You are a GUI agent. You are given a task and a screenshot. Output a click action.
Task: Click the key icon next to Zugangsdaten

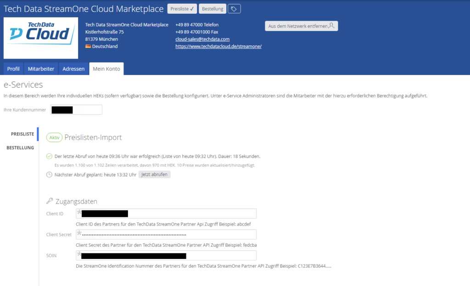point(50,201)
